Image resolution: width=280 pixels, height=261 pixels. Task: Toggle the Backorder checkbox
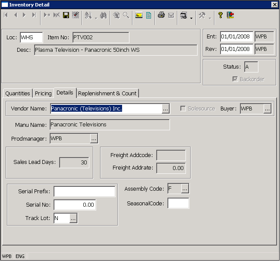235,79
